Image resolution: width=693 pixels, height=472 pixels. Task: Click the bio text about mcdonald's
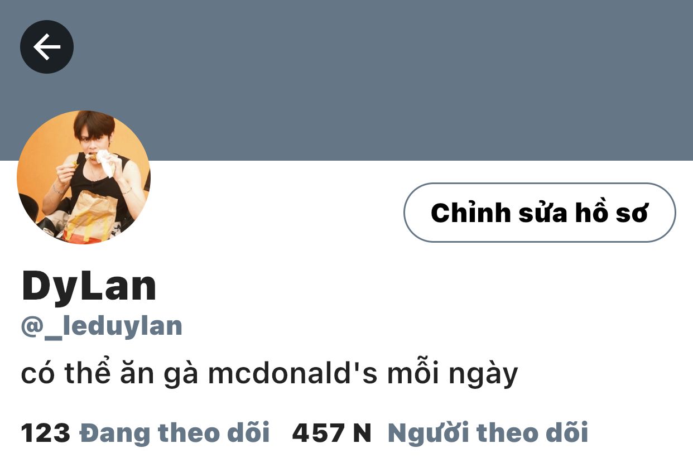click(269, 374)
